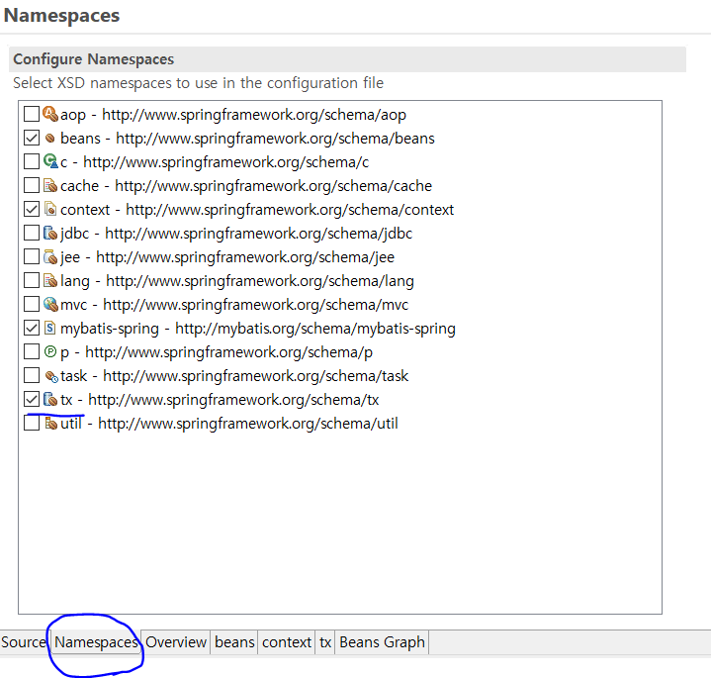Screen dimensions: 711x678
Task: Click the beans namespace bean icon
Action: pyautogui.click(x=50, y=138)
